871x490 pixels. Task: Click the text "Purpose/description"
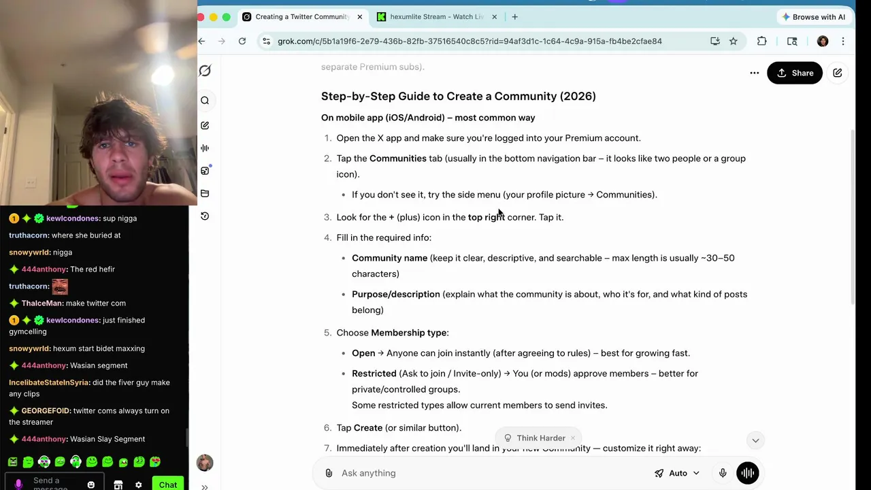(396, 294)
